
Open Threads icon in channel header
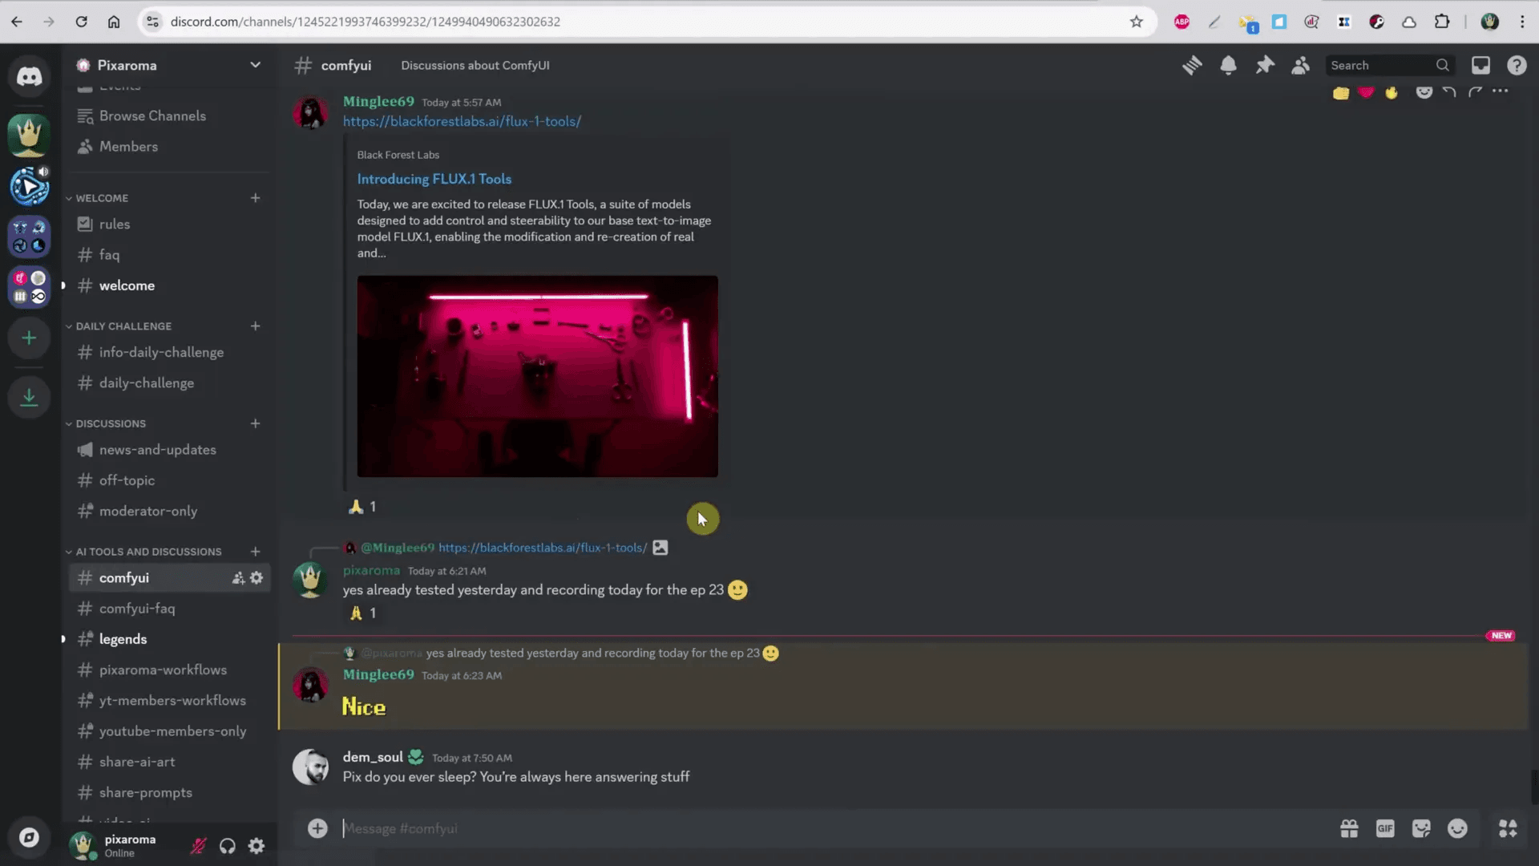pyautogui.click(x=1192, y=65)
